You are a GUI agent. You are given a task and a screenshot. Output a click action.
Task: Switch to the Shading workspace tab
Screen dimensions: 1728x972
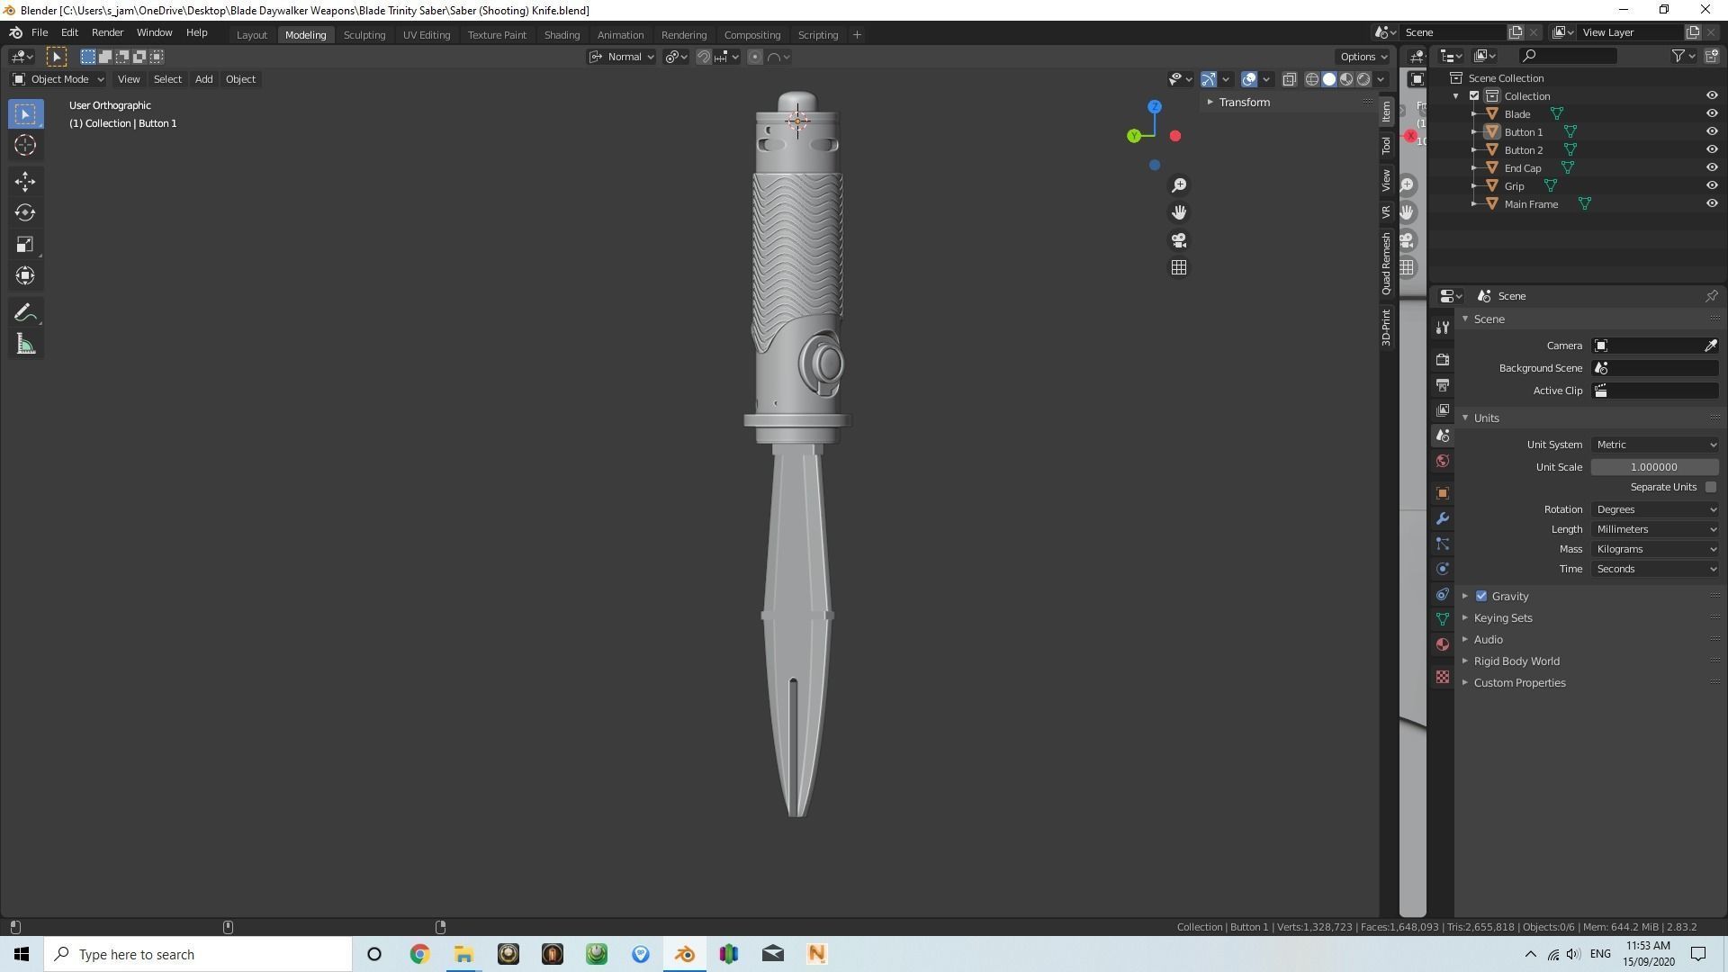click(x=562, y=35)
